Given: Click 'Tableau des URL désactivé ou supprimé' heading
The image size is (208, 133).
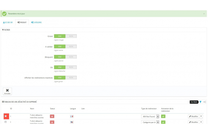Looking at the screenshot, I should [19, 102].
